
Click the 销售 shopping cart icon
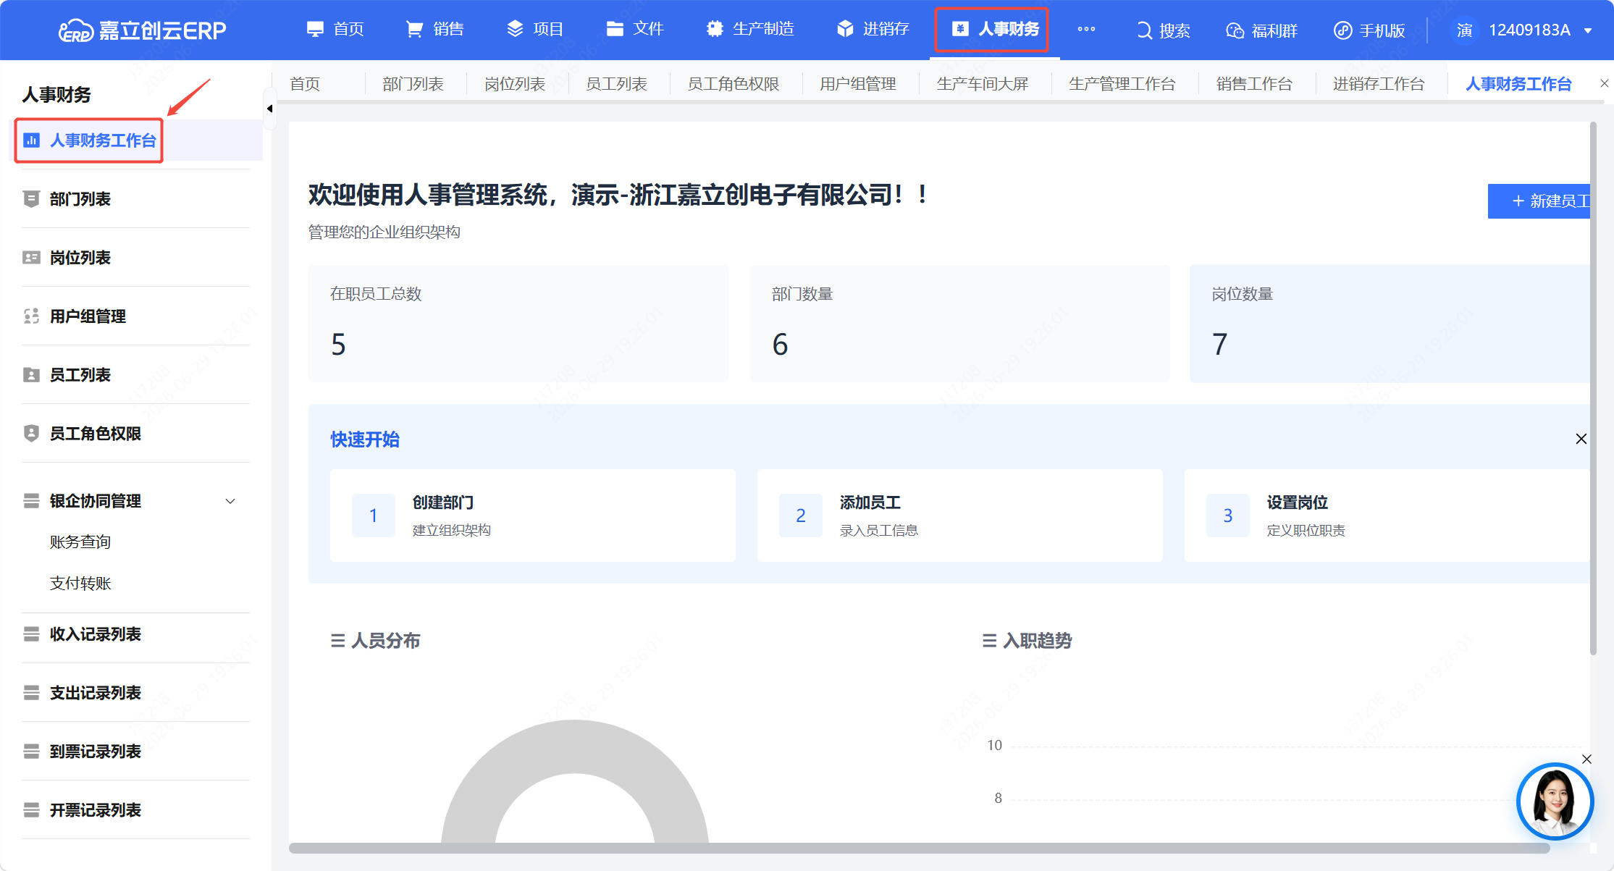click(414, 29)
